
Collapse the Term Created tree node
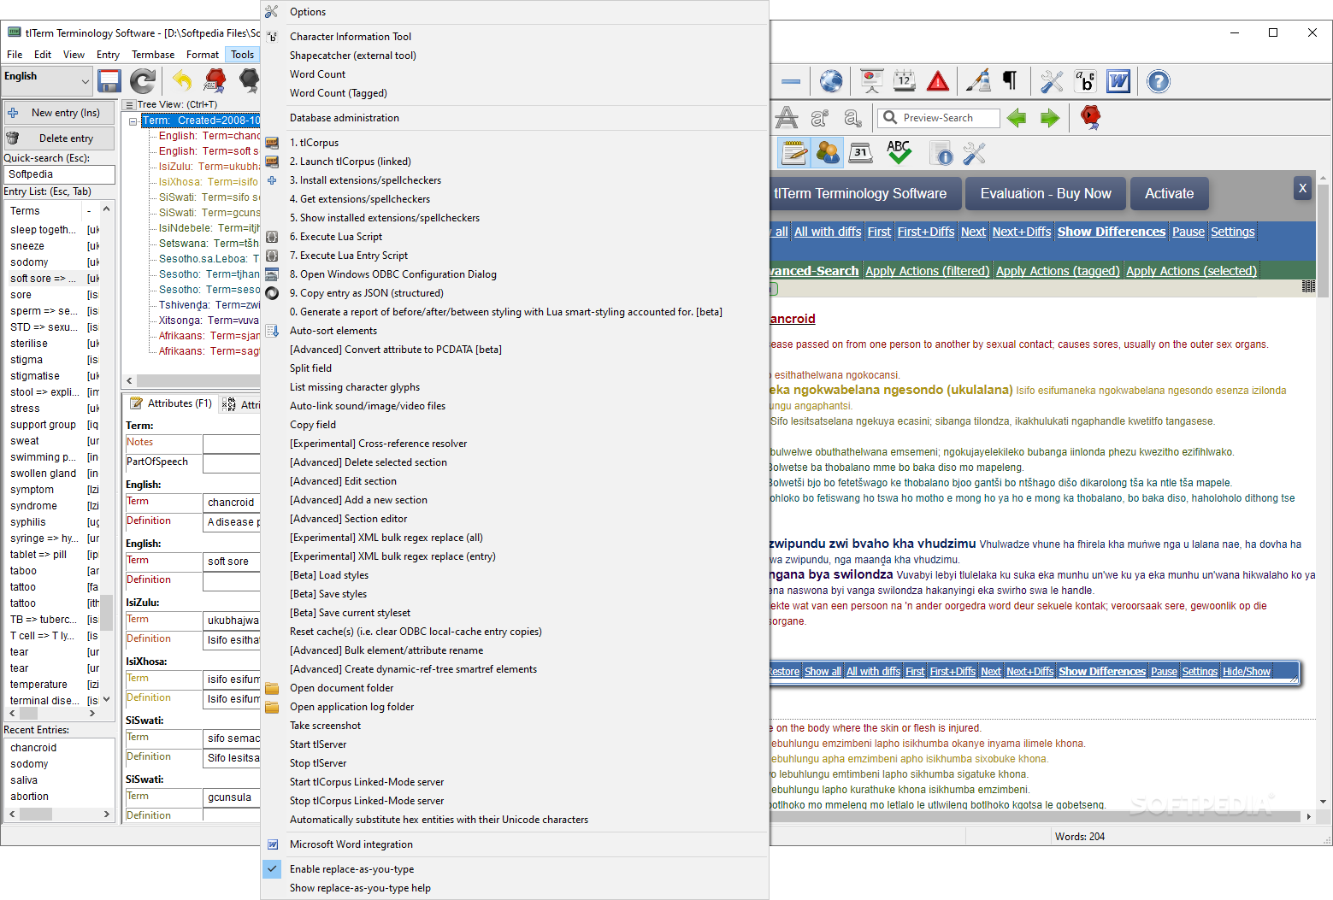tap(133, 121)
